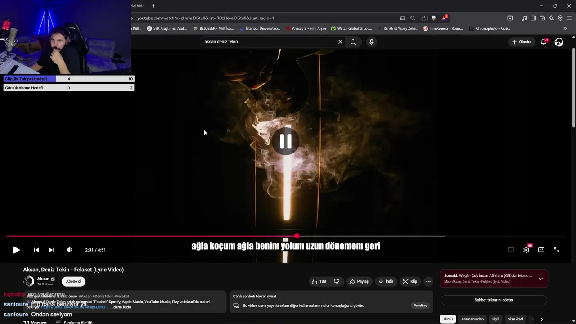Open the Leo AI sparkle icon
This screenshot has width=576, height=324.
[551, 18]
